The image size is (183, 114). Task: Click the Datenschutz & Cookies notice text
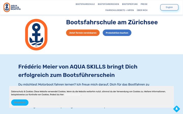coord(88,93)
